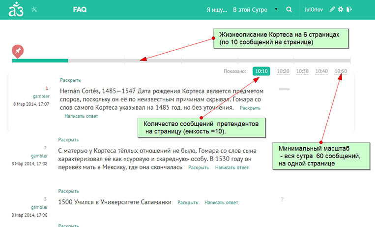Select the 10:30 scale tab
375x227 pixels.
click(x=302, y=71)
